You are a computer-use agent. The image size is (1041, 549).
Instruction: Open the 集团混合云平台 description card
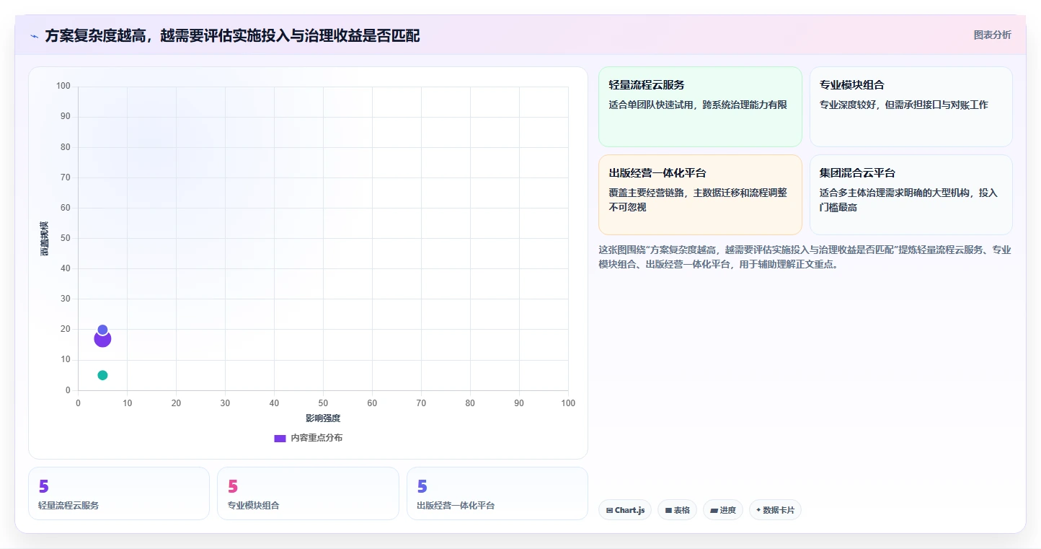911,195
